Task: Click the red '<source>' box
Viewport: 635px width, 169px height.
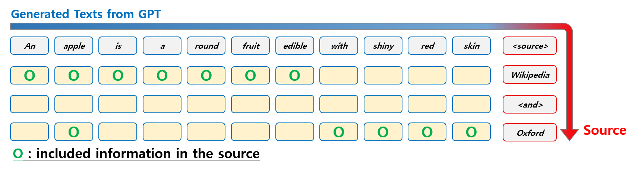Action: pos(530,46)
